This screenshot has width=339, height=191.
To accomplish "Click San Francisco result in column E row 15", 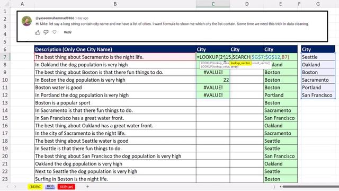I will (x=280, y=118).
